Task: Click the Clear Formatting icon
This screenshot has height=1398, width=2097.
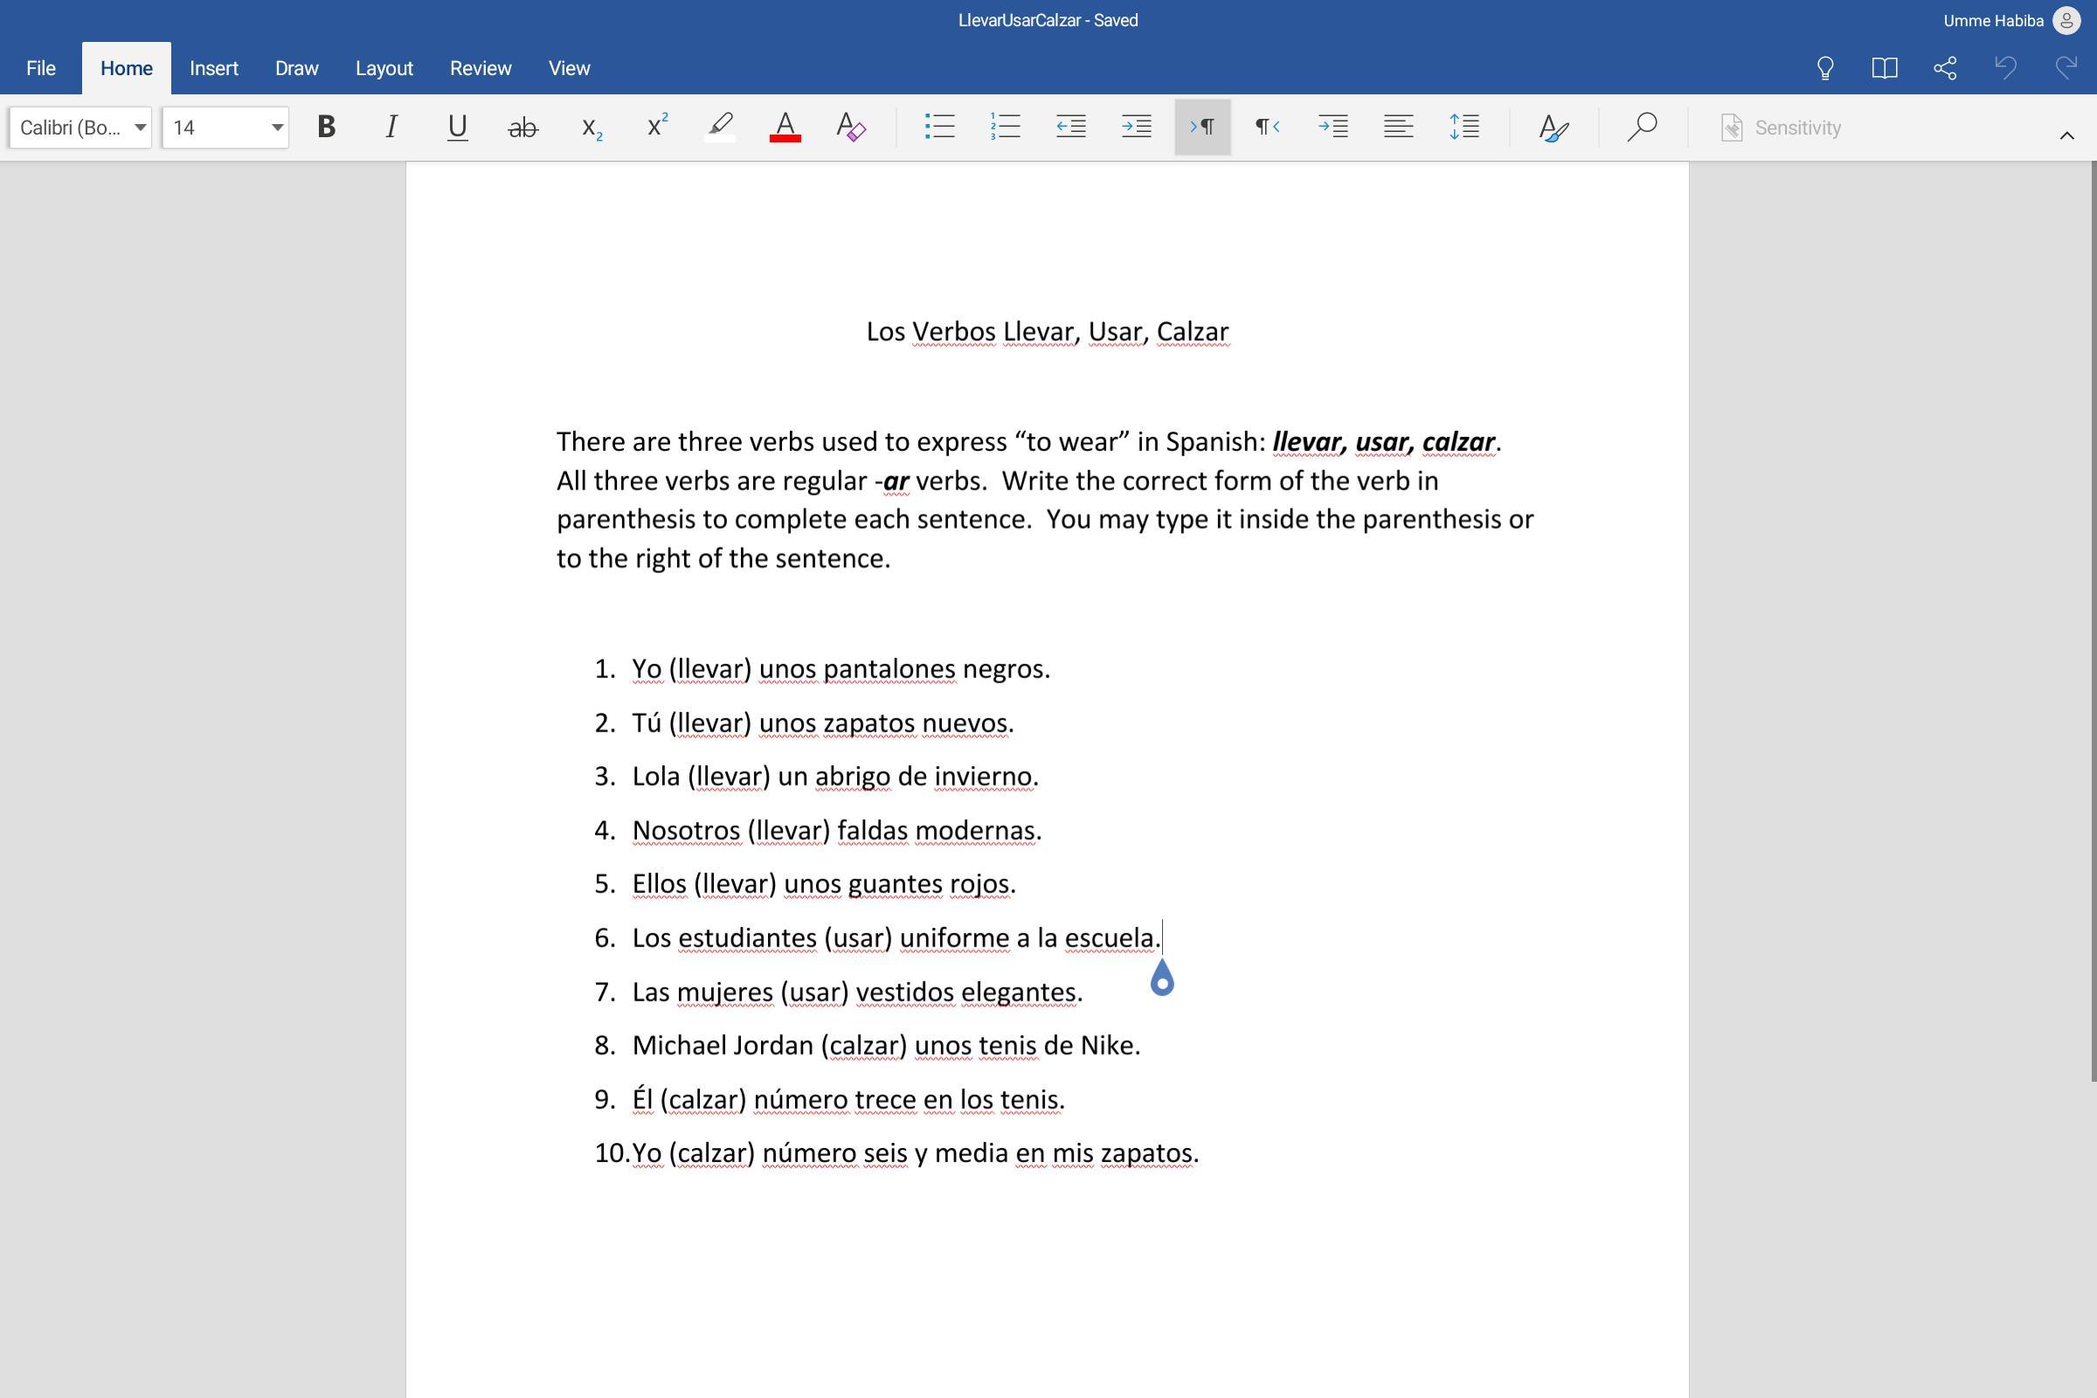Action: click(850, 128)
